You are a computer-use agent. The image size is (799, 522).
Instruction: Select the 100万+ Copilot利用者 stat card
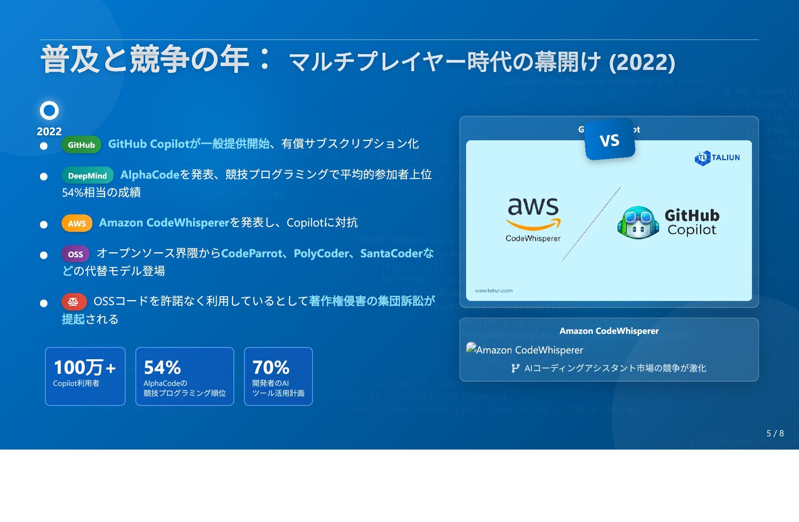85,376
